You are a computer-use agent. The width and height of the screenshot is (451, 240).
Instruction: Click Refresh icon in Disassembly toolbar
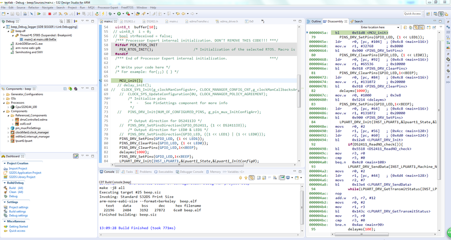(x=405, y=28)
